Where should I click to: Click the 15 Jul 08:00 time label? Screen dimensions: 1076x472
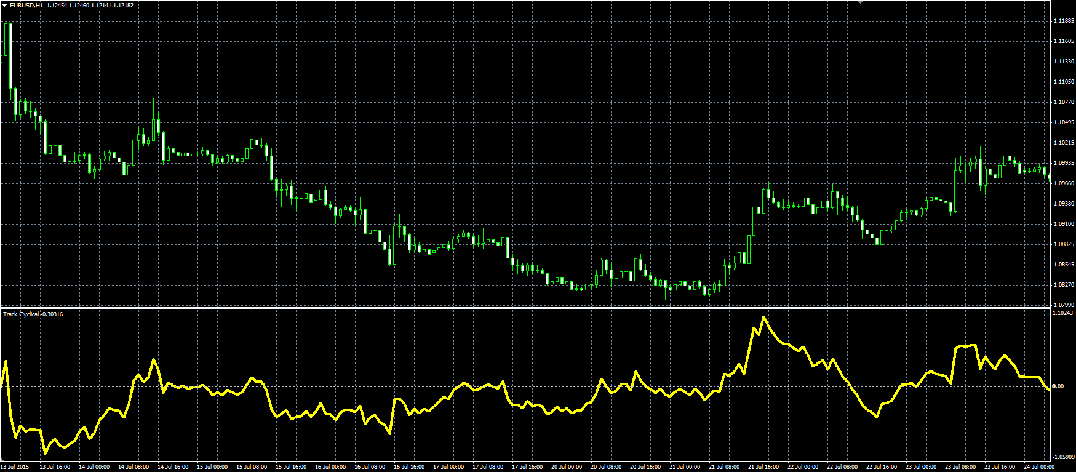point(252,467)
